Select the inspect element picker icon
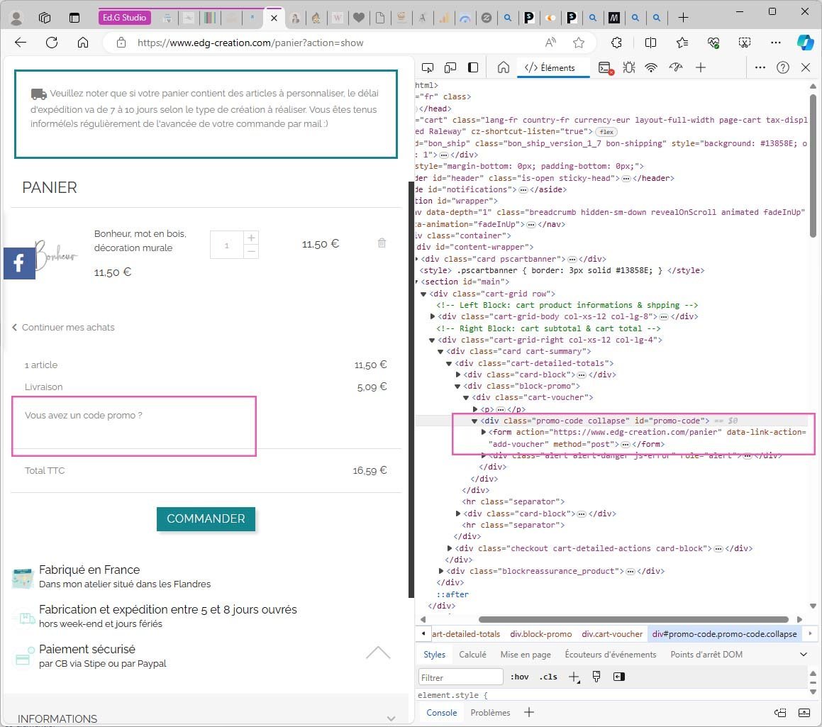The width and height of the screenshot is (822, 727). tap(428, 67)
